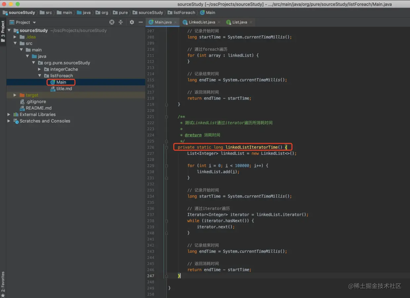Expand the .idea folder arrow
Image resolution: width=410 pixels, height=298 pixels.
tap(15, 37)
